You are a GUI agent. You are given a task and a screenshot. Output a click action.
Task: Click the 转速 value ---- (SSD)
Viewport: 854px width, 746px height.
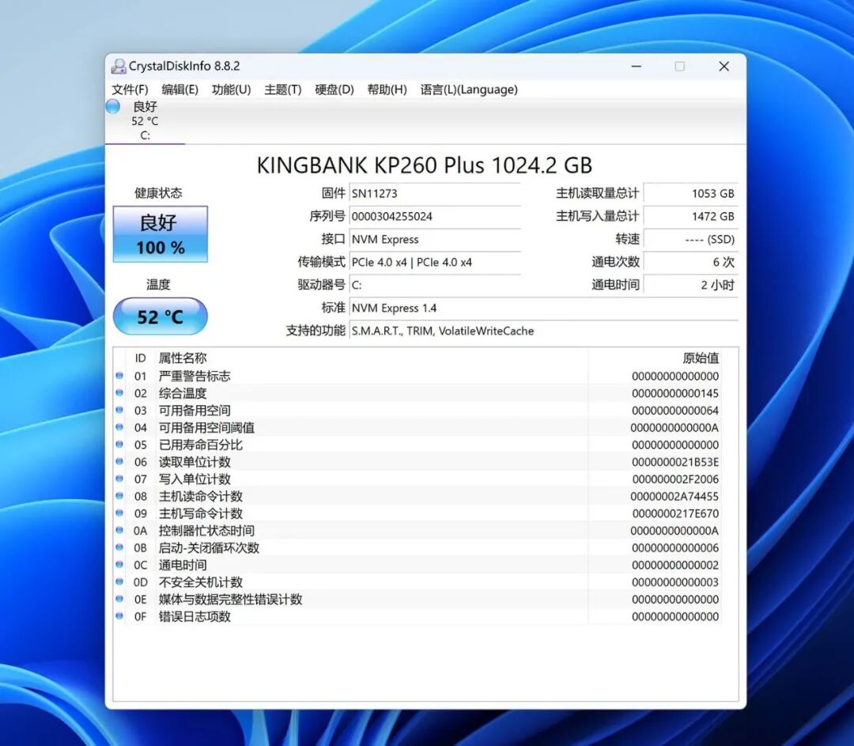coord(690,239)
